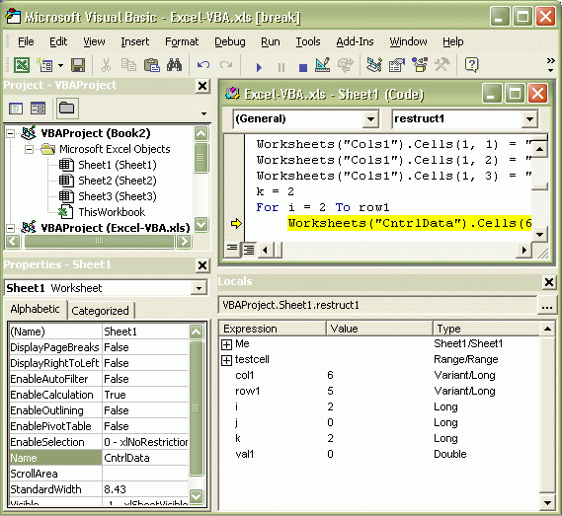The width and height of the screenshot is (562, 516).
Task: Click the Run/Continue play button
Action: coord(259,67)
